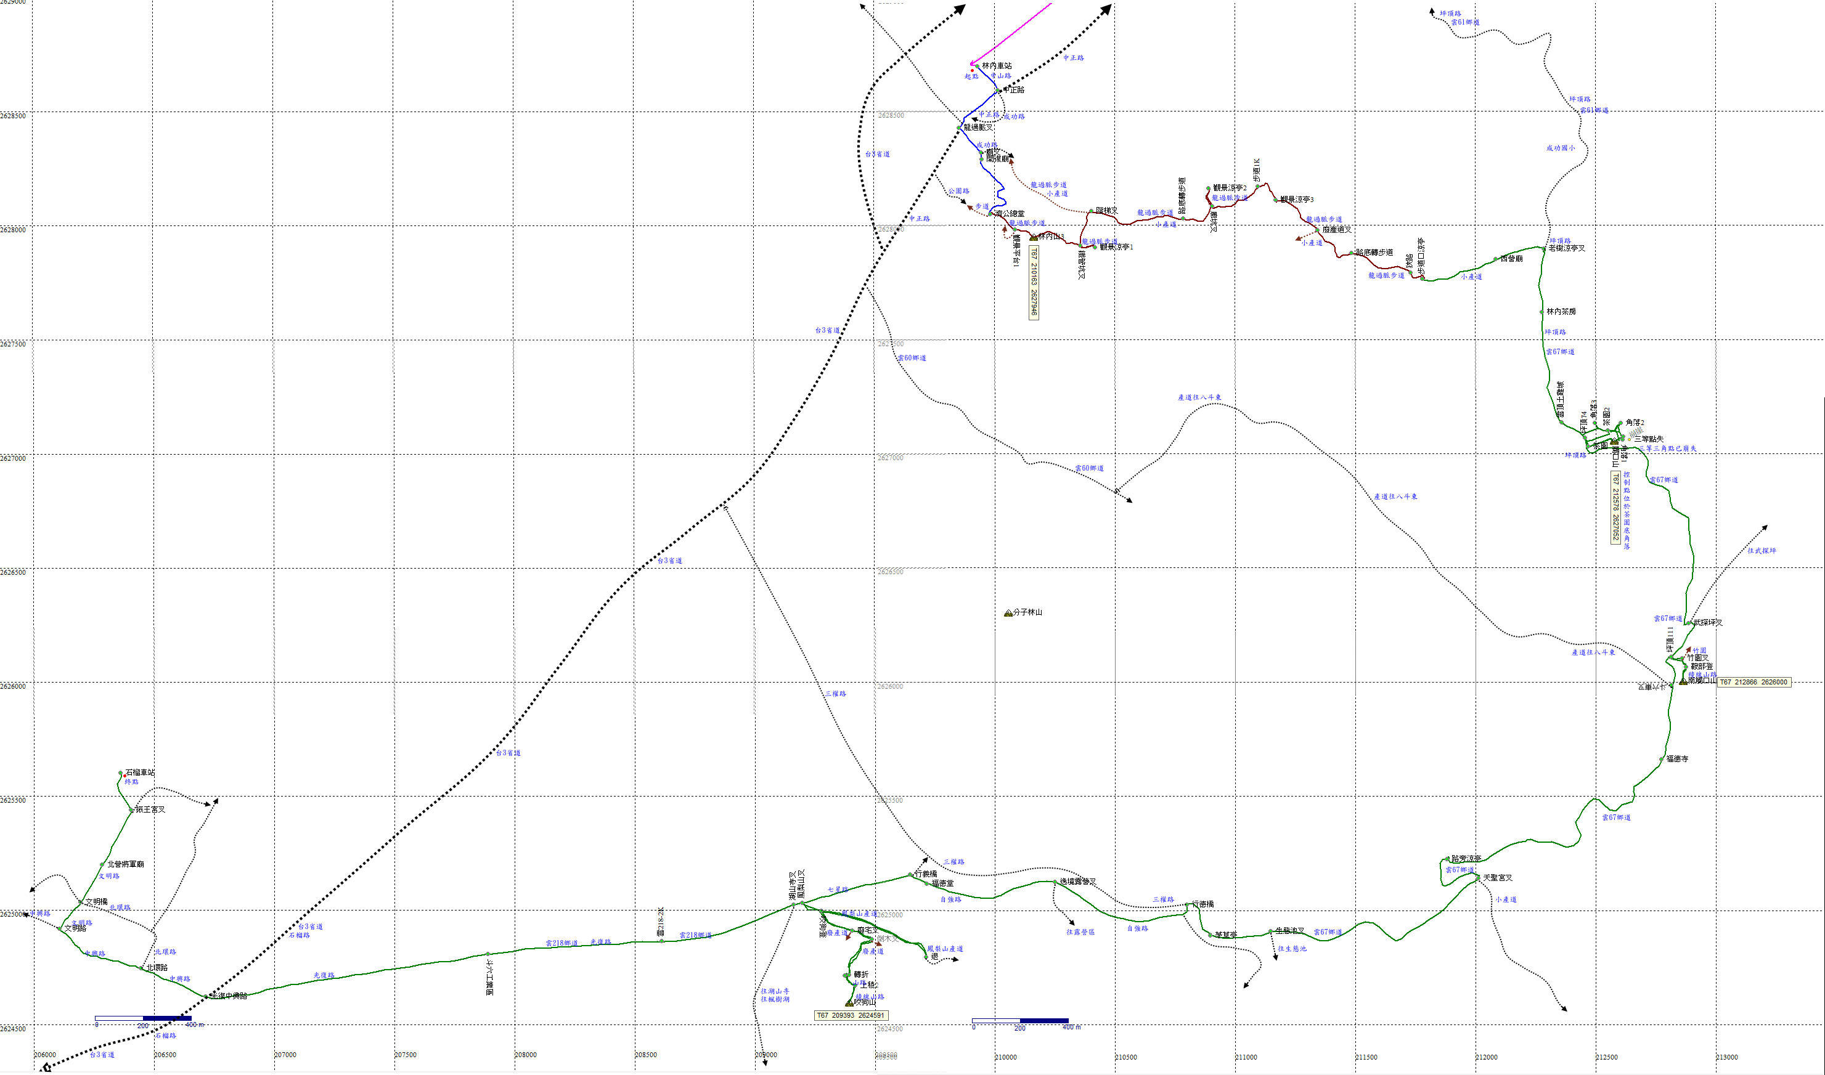This screenshot has height=1075, width=1825.
Task: Click the T67 212866 2626000 coordinate box
Action: coord(1754,683)
